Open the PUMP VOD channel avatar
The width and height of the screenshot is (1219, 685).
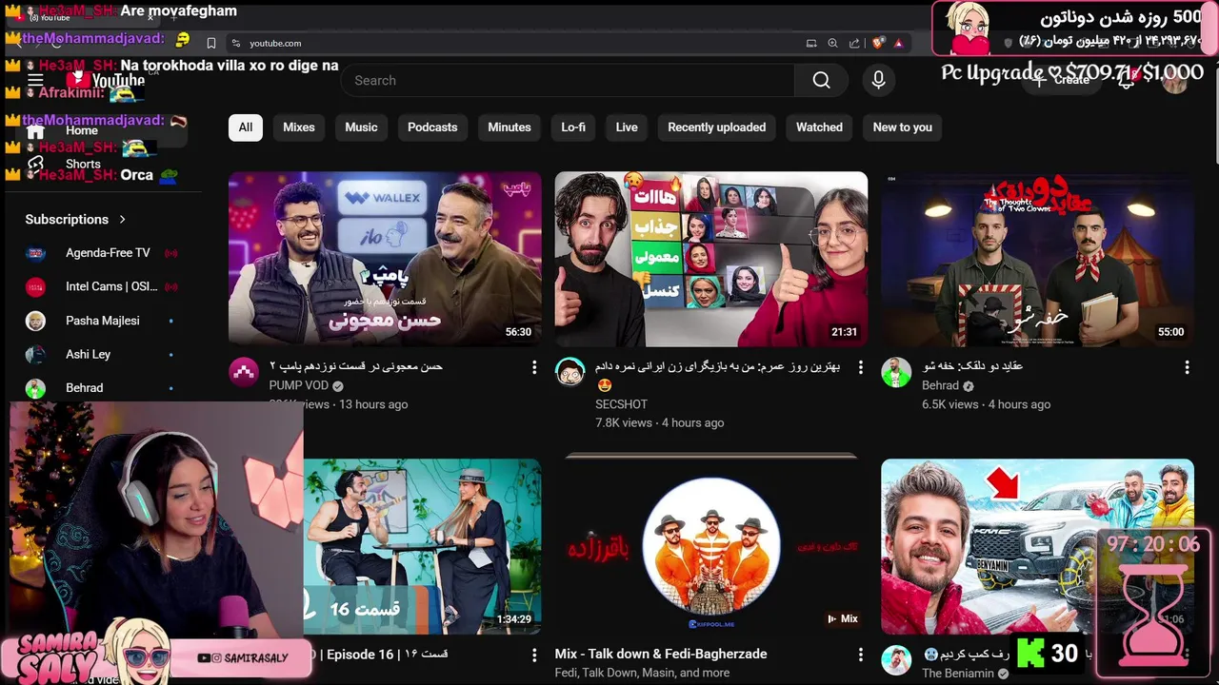(x=244, y=373)
